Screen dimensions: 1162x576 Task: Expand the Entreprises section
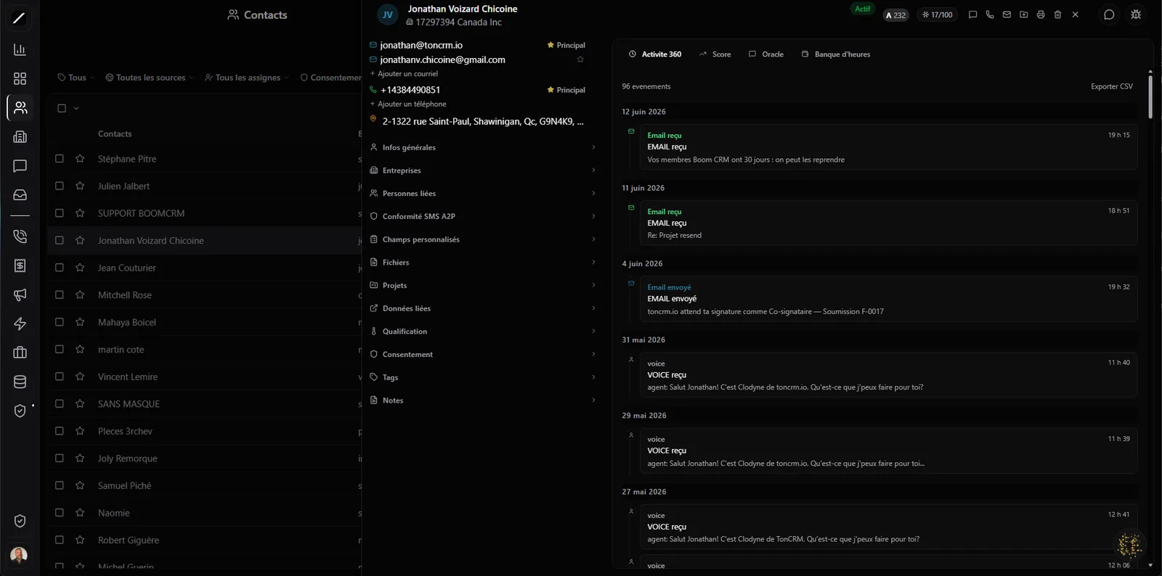click(x=483, y=170)
